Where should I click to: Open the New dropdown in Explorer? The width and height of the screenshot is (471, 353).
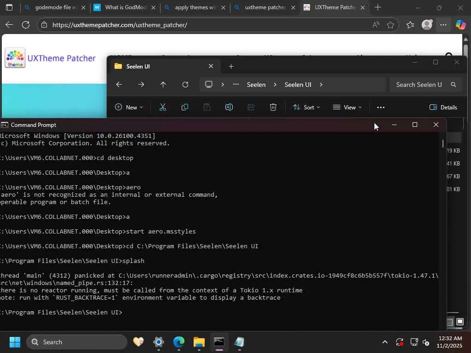[x=129, y=107]
